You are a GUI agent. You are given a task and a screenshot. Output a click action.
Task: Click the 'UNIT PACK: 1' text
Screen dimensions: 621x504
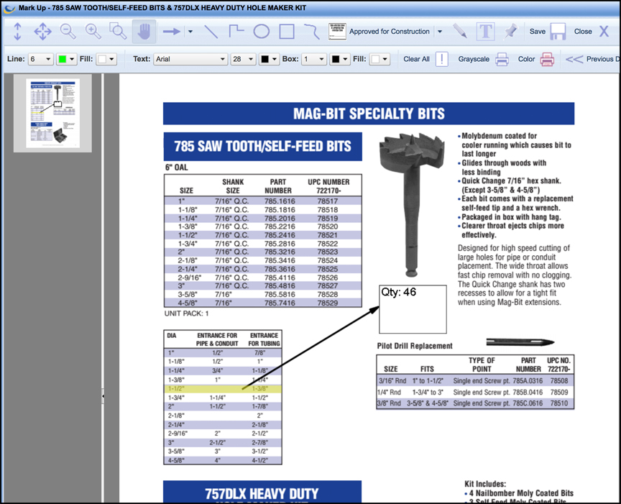(x=187, y=313)
